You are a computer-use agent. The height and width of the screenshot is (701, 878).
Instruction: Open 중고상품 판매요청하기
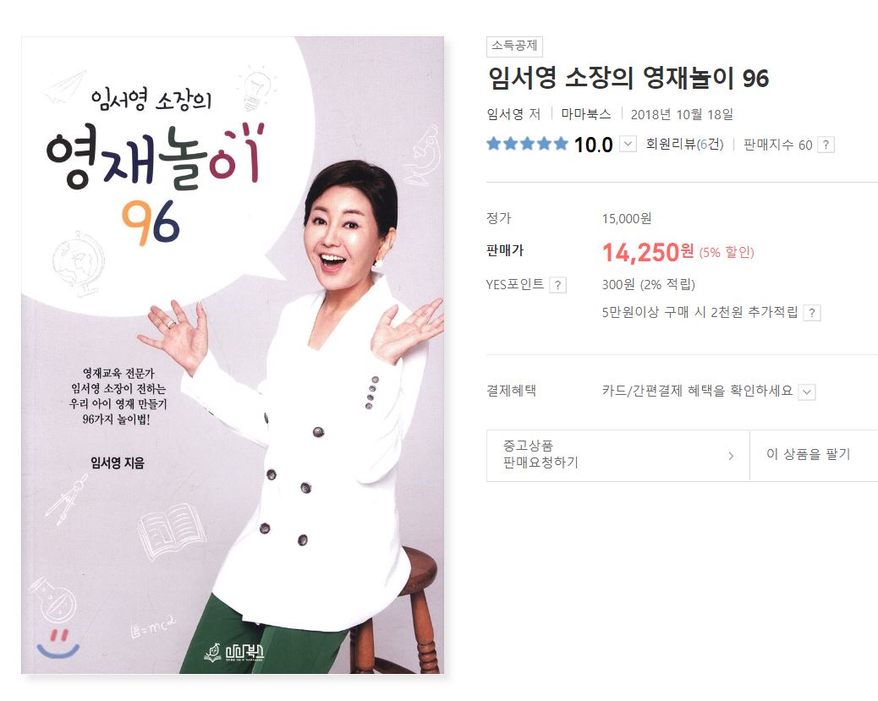point(617,455)
